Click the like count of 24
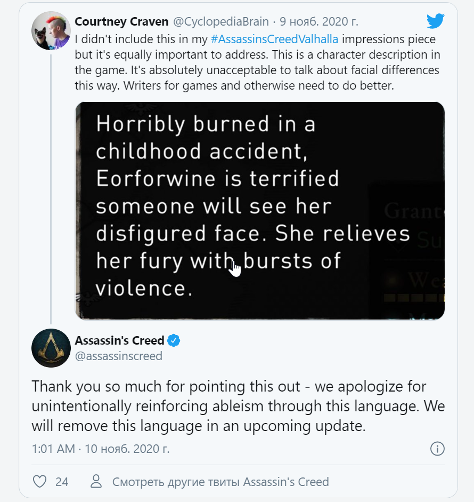The image size is (474, 502). pyautogui.click(x=62, y=482)
